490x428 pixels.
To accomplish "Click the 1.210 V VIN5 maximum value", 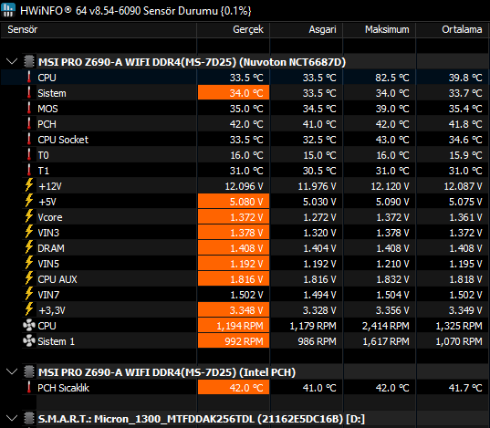I will (392, 264).
